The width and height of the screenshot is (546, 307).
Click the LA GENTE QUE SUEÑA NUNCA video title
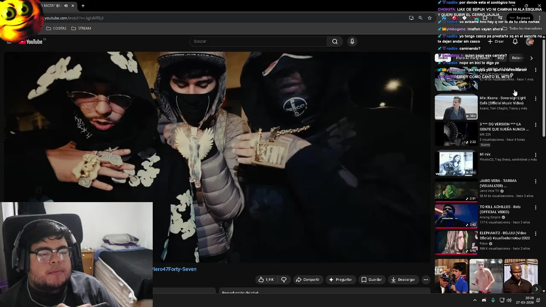click(504, 127)
